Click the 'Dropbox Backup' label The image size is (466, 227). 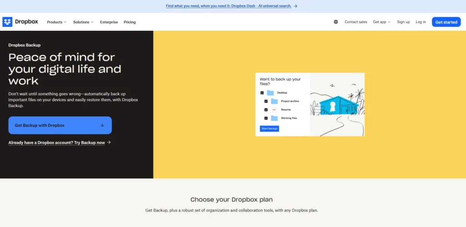[x=25, y=45]
